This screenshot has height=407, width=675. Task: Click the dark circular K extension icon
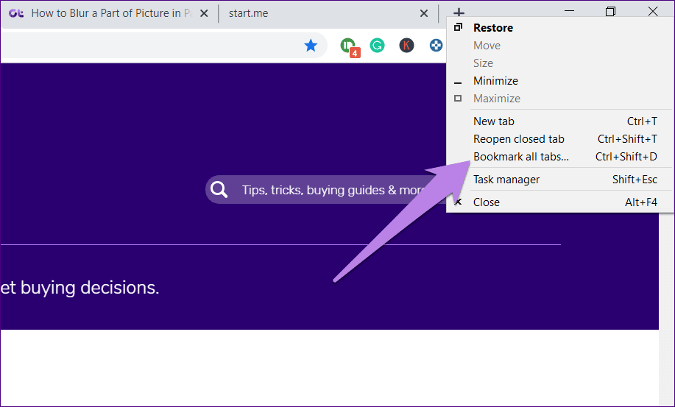pyautogui.click(x=406, y=46)
